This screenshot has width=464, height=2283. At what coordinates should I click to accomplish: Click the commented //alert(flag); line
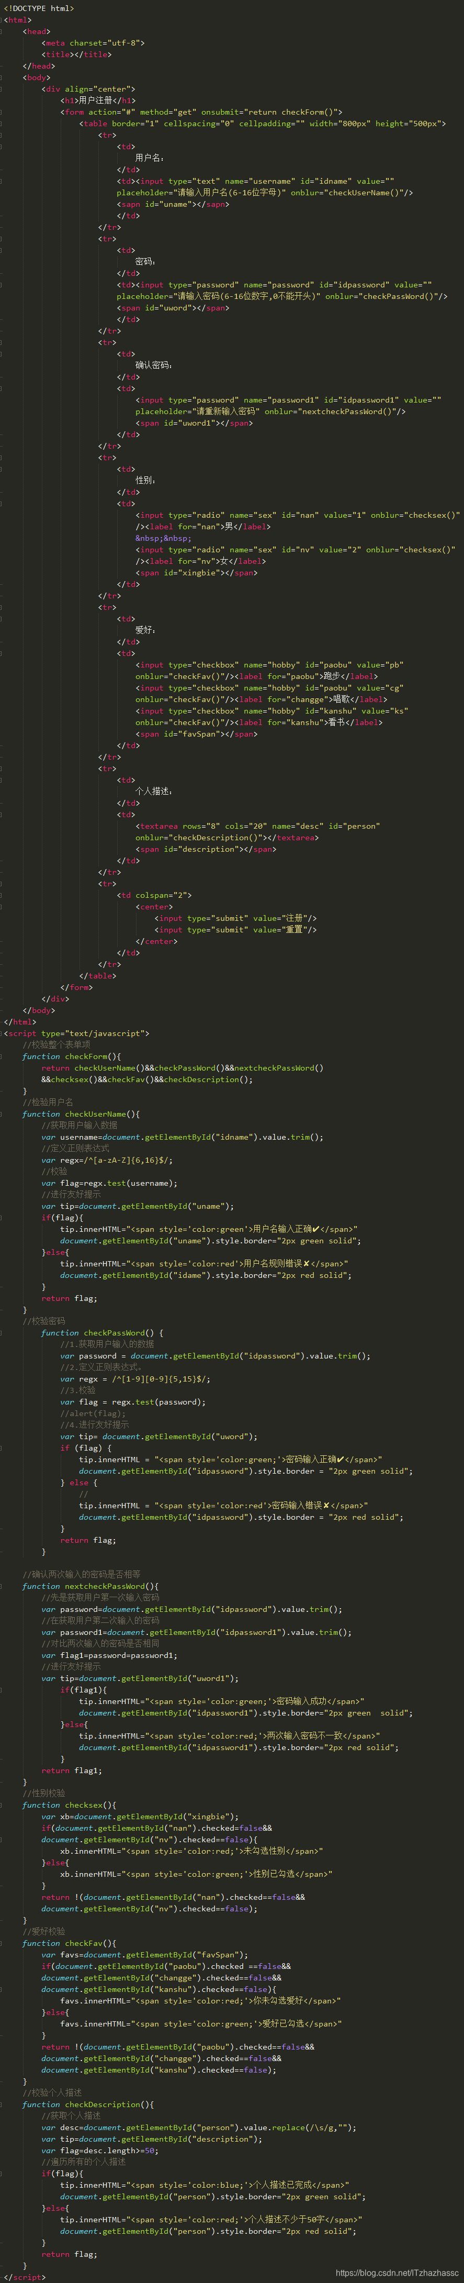point(93,1415)
